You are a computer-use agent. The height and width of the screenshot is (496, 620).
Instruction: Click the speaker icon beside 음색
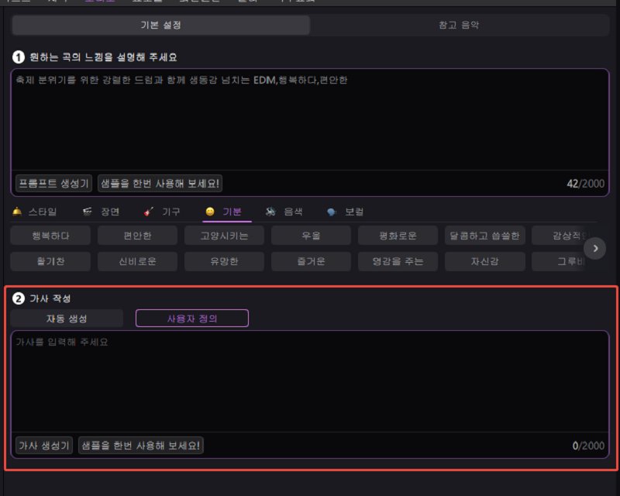(270, 212)
